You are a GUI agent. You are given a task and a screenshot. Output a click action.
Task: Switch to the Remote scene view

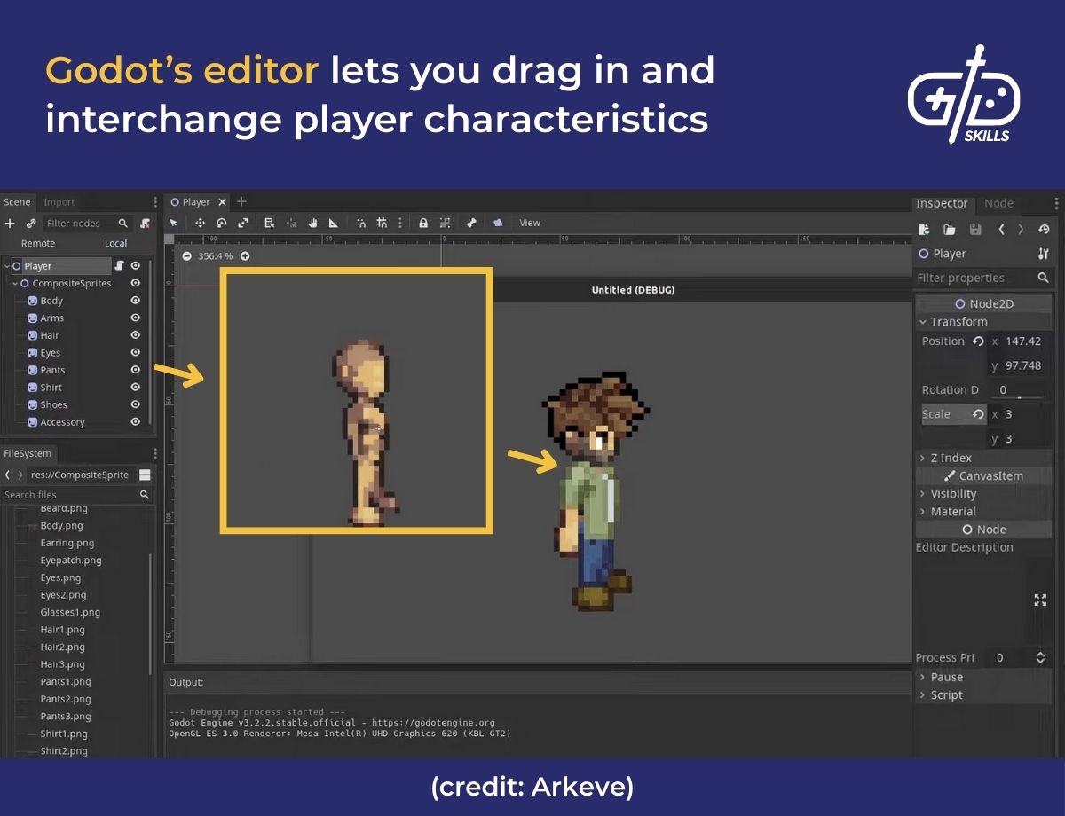(x=38, y=243)
